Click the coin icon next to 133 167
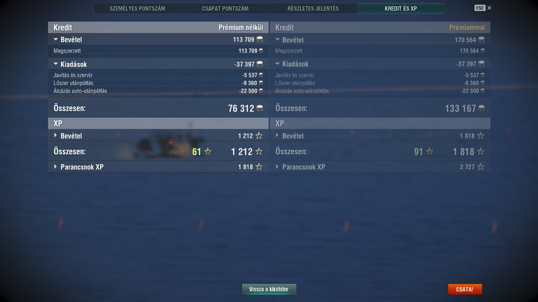 [481, 109]
